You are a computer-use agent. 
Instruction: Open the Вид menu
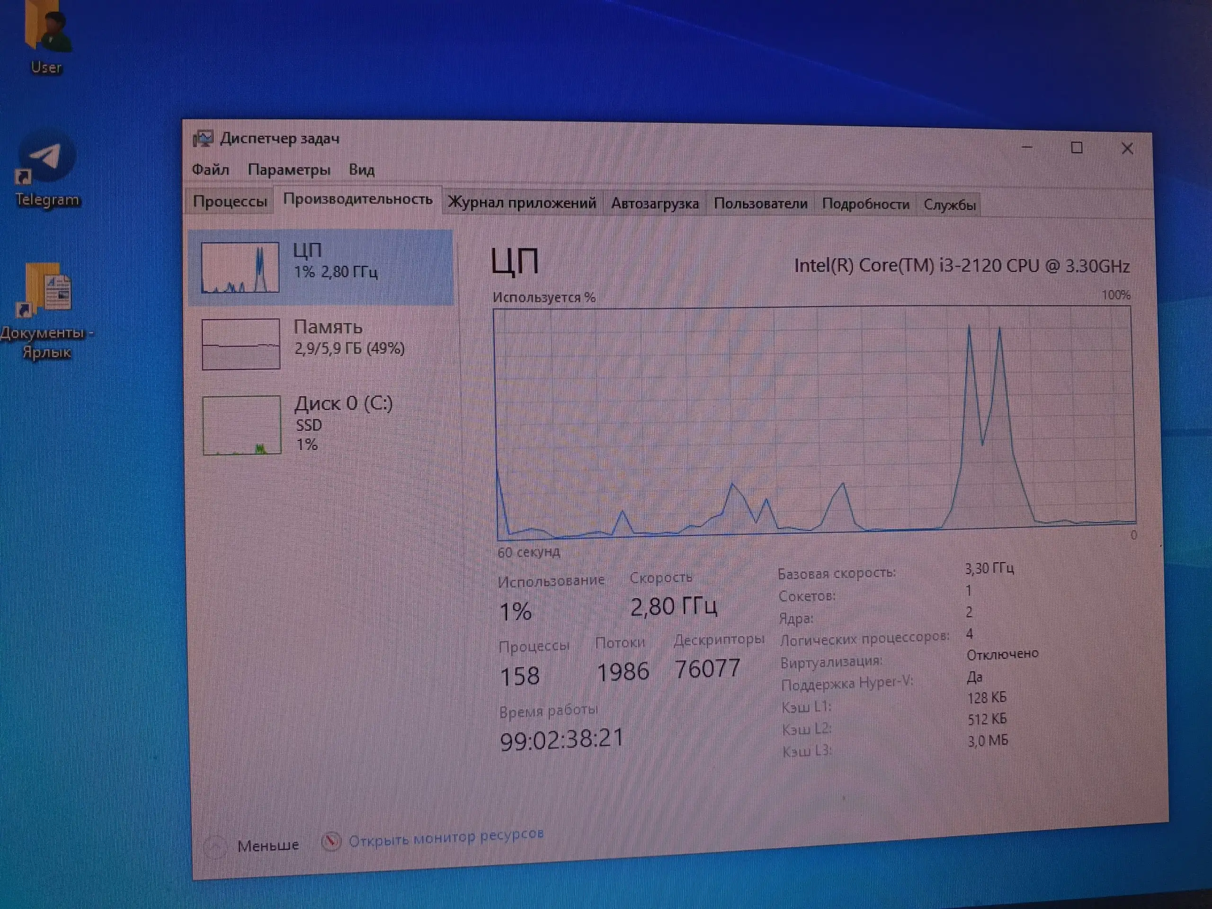point(362,170)
